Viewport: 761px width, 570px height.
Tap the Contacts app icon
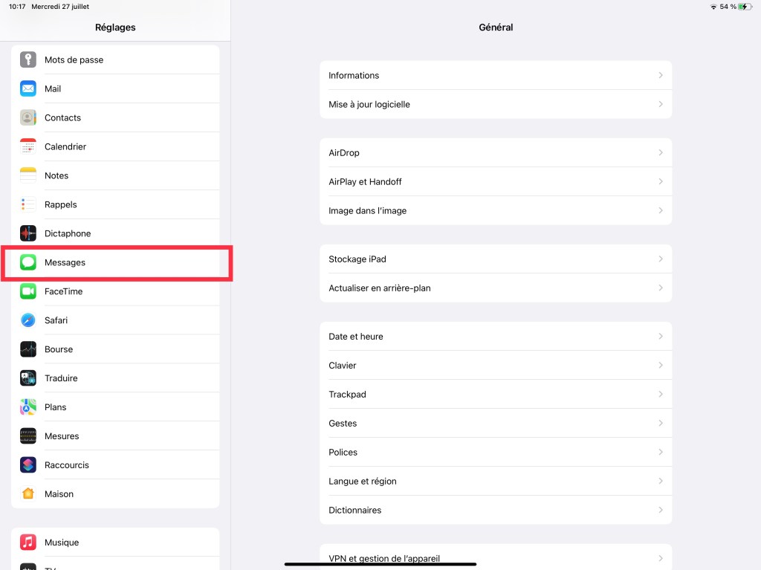click(28, 117)
